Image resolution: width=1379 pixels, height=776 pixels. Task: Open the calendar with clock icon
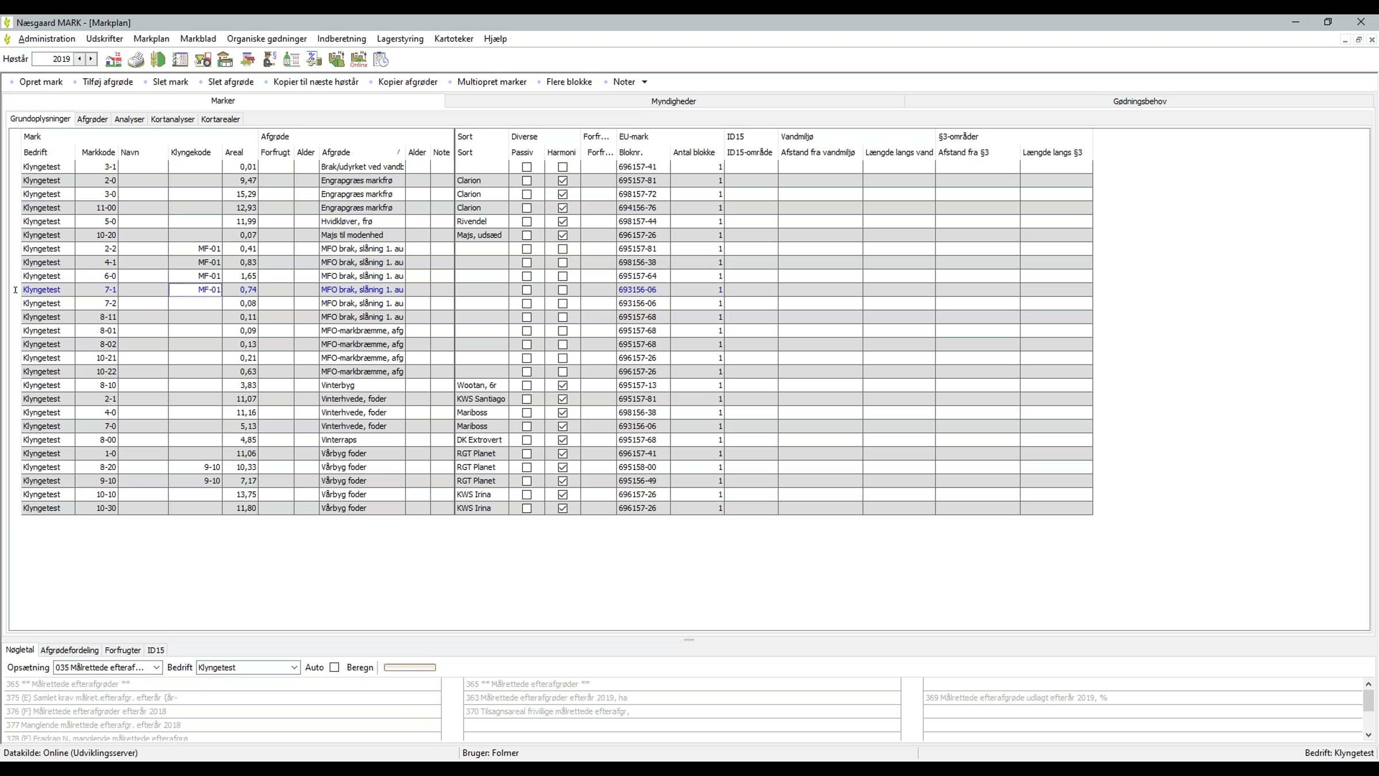tap(381, 59)
